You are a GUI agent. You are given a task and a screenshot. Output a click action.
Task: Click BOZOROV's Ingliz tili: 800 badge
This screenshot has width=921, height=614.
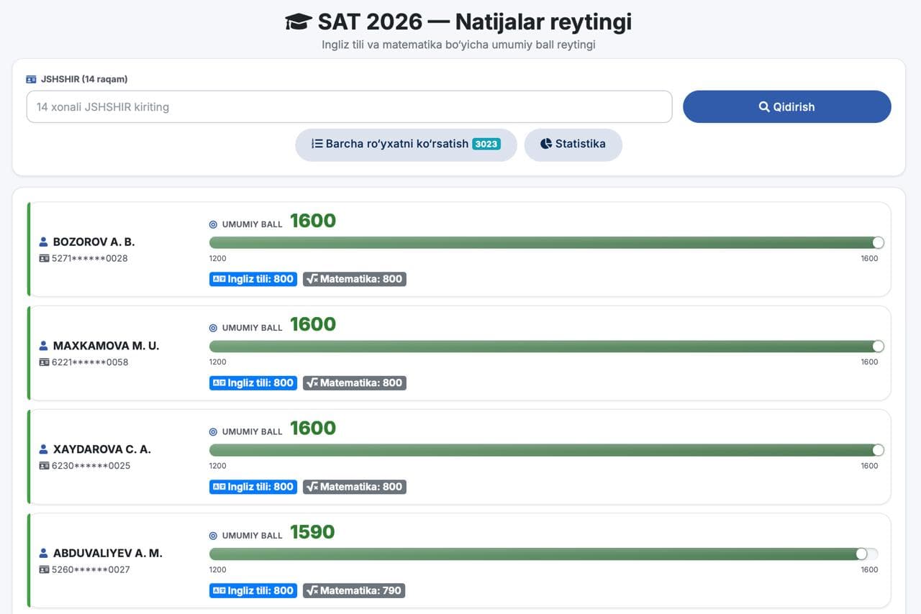tap(253, 279)
